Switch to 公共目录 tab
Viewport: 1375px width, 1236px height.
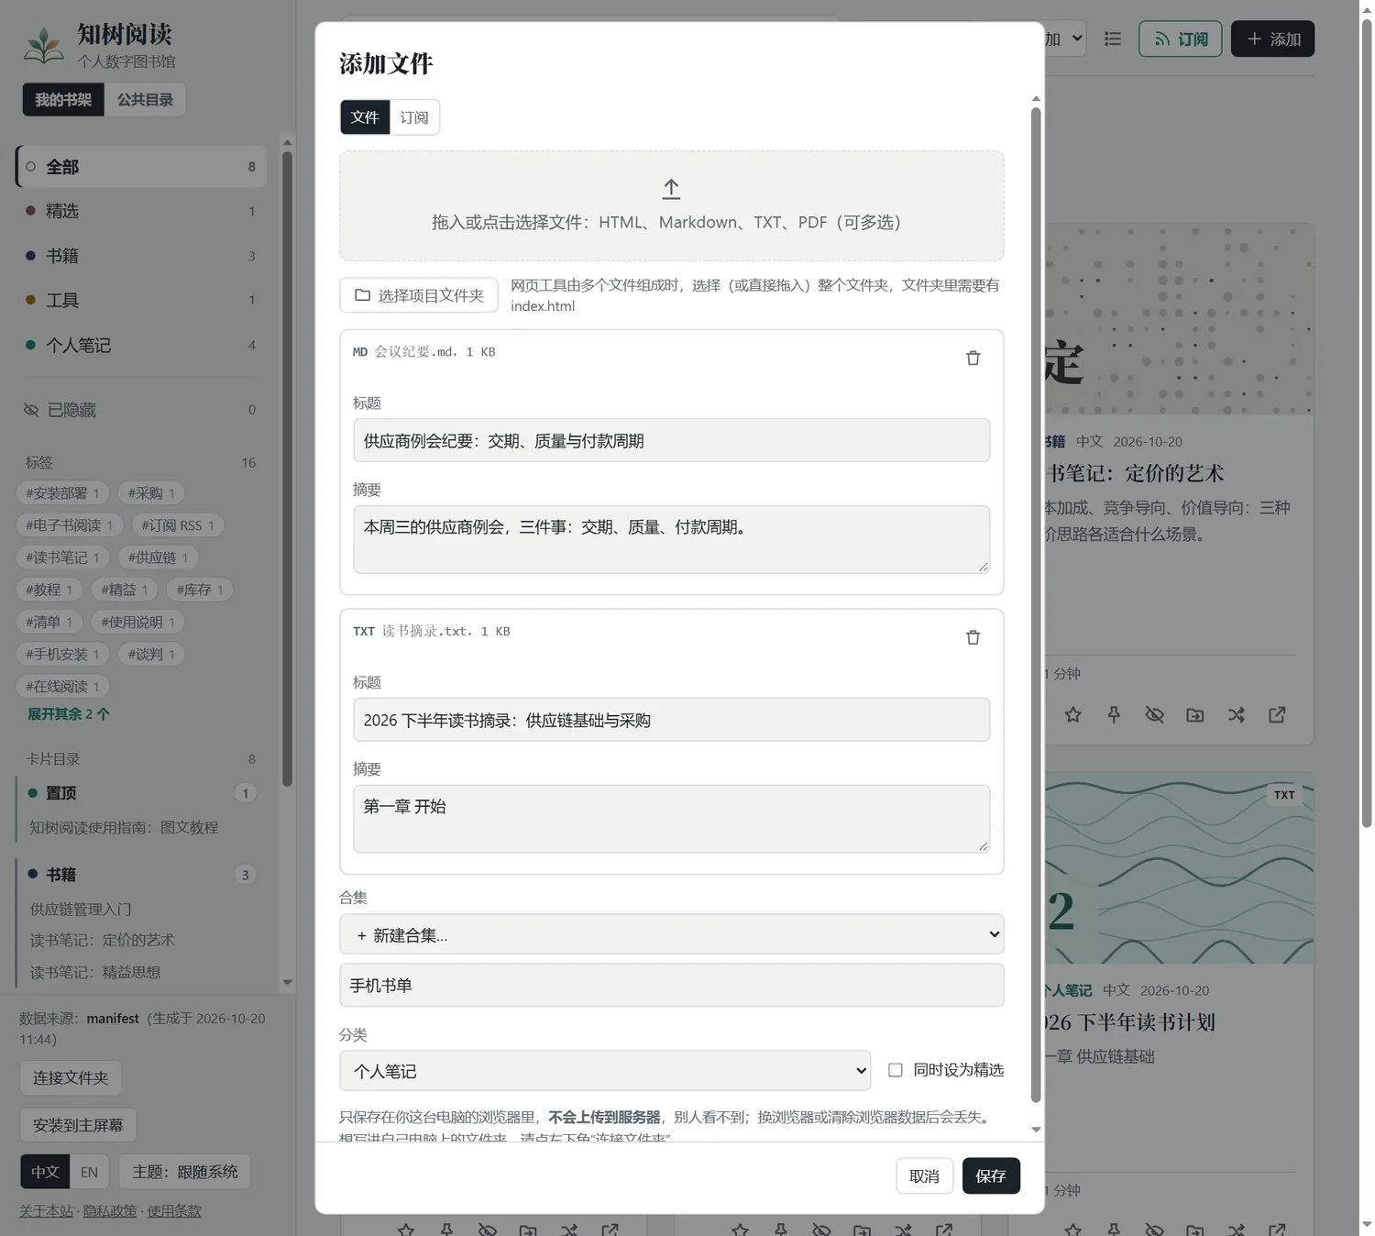click(x=145, y=100)
